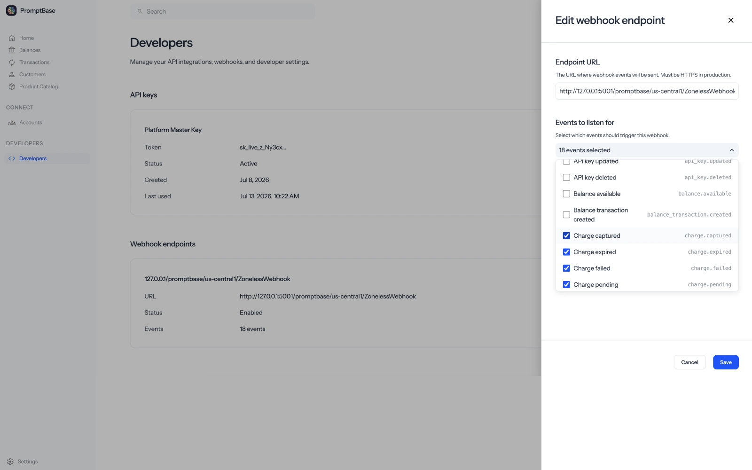Screen dimensions: 752x470
Task: Click the sk_live_z_Ny3cx... token value
Action: click(x=263, y=147)
